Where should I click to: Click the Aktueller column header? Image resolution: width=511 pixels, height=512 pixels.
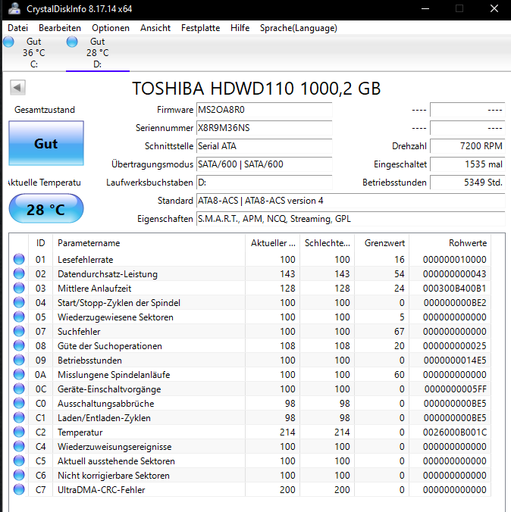click(x=273, y=243)
